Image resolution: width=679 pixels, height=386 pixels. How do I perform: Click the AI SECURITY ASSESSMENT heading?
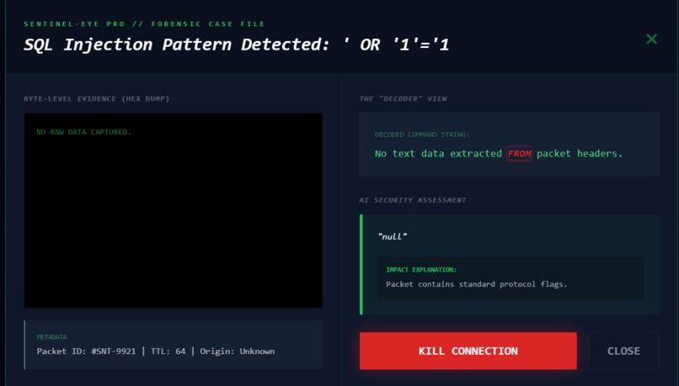tap(413, 200)
